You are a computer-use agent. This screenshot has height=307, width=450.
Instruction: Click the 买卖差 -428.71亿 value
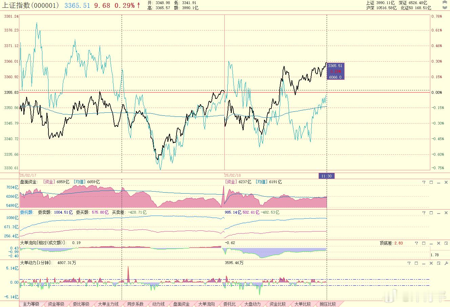[x=129, y=213]
